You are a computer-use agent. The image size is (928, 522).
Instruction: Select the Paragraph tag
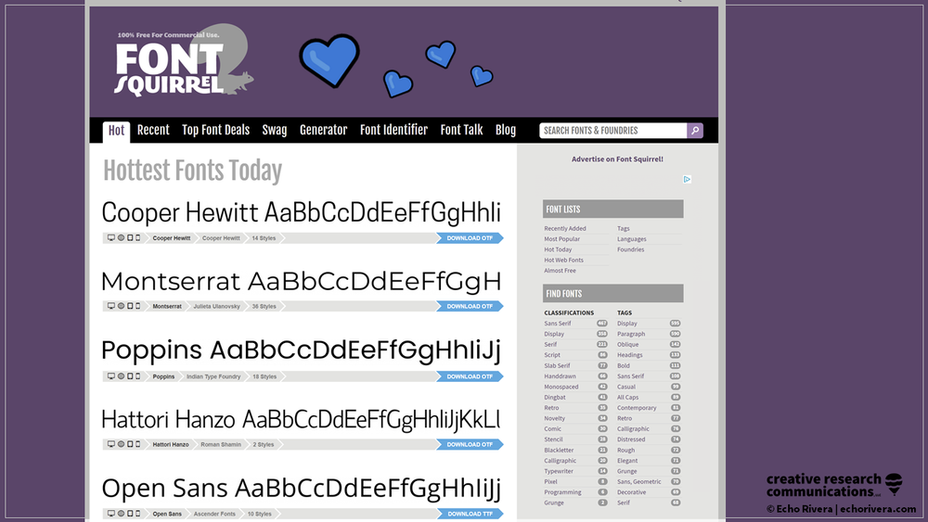tap(631, 334)
